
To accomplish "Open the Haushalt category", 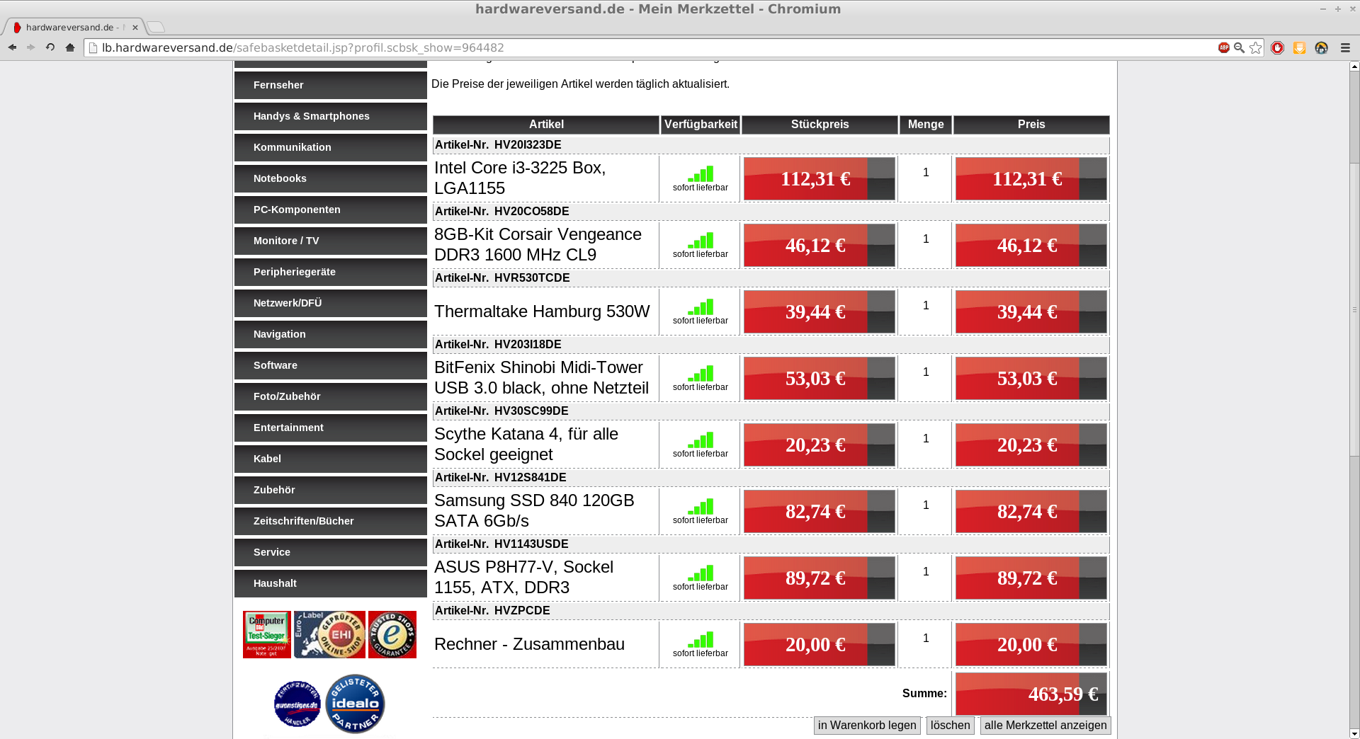I will (x=331, y=583).
